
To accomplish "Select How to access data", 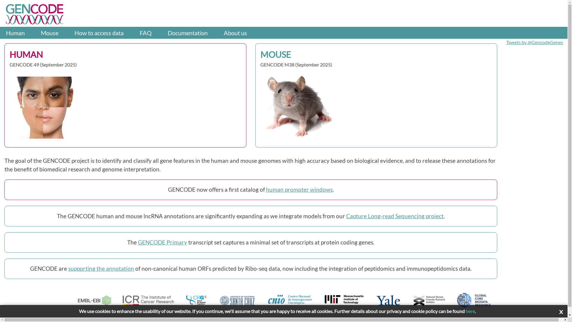I will point(99,33).
